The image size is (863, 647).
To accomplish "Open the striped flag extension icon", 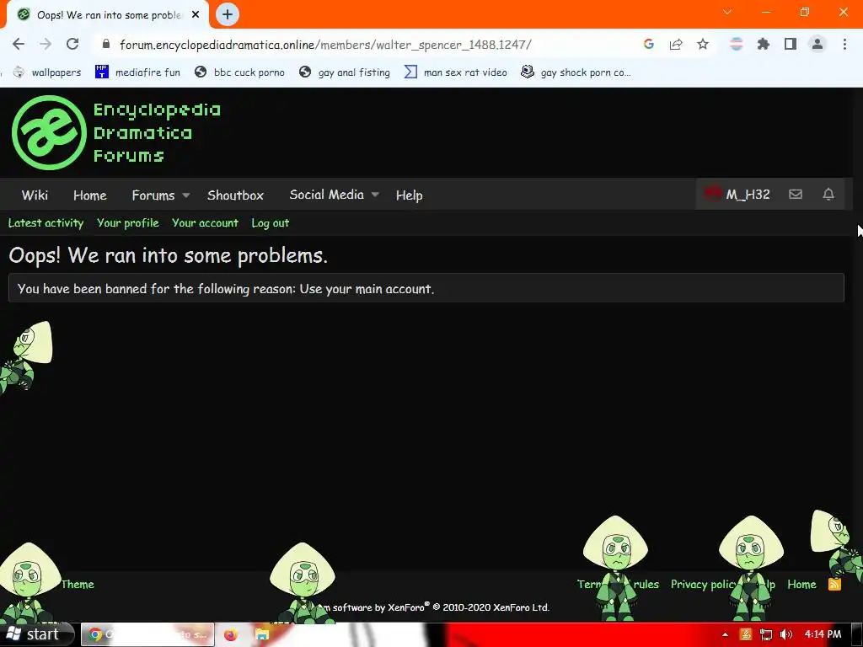I will [736, 44].
